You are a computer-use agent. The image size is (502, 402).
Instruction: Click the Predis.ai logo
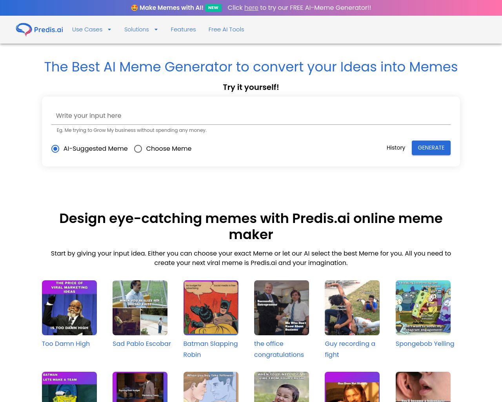pyautogui.click(x=39, y=29)
